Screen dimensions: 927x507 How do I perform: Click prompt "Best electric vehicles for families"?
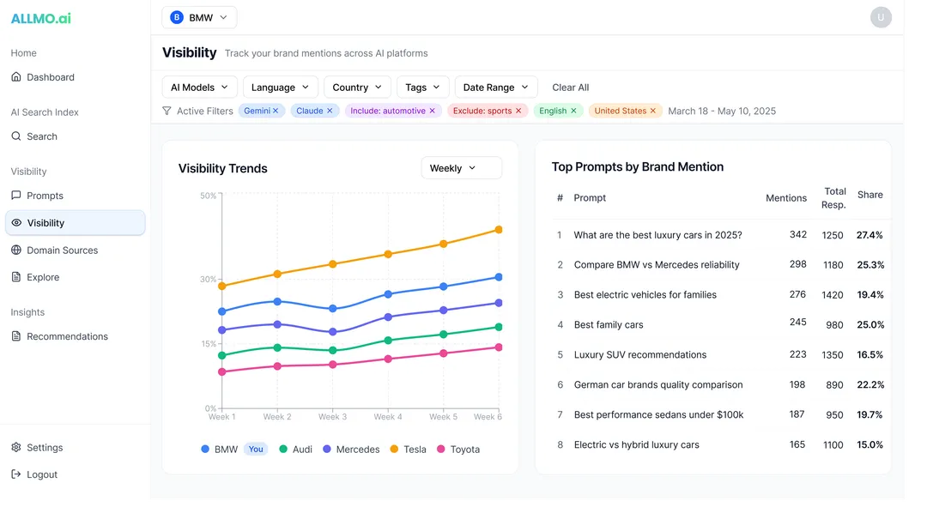[645, 295]
